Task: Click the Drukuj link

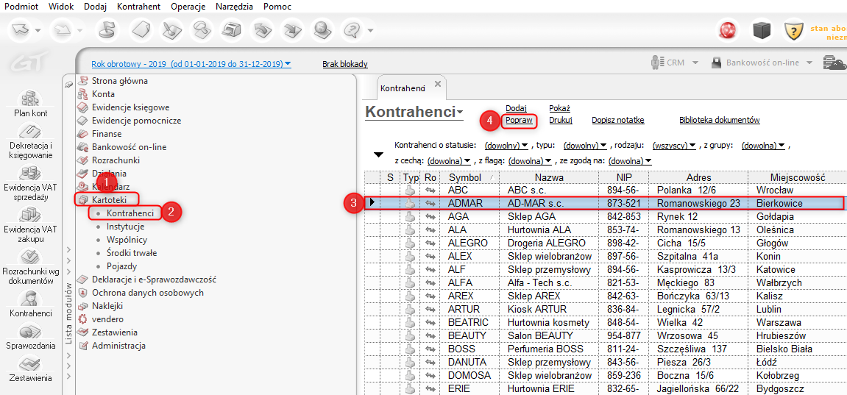Action: [561, 121]
